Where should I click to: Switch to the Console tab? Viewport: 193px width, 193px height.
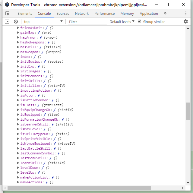[44, 13]
